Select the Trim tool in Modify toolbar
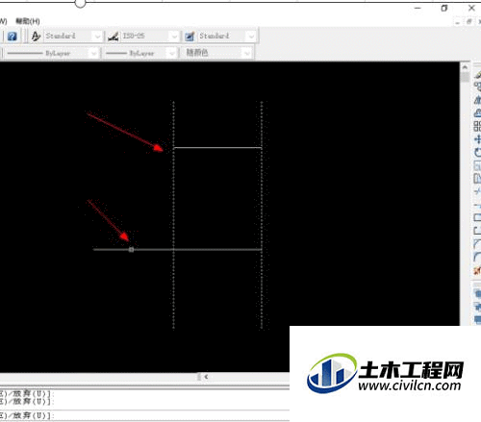The image size is (481, 422). tap(477, 191)
